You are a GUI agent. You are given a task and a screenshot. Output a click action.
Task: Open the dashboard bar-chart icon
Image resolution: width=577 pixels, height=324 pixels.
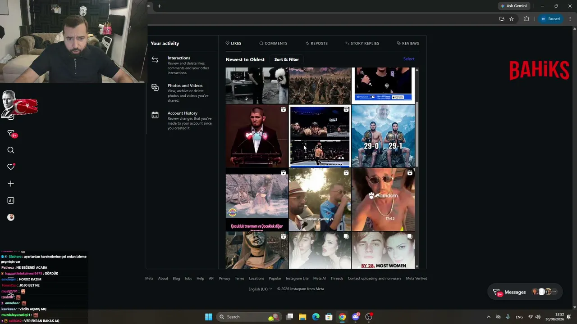(x=11, y=200)
